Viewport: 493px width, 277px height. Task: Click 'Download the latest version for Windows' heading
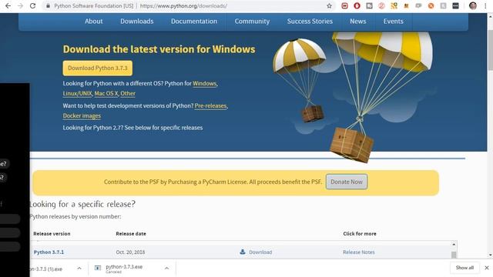click(159, 49)
